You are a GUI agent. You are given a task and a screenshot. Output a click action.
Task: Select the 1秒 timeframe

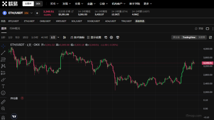(3, 37)
